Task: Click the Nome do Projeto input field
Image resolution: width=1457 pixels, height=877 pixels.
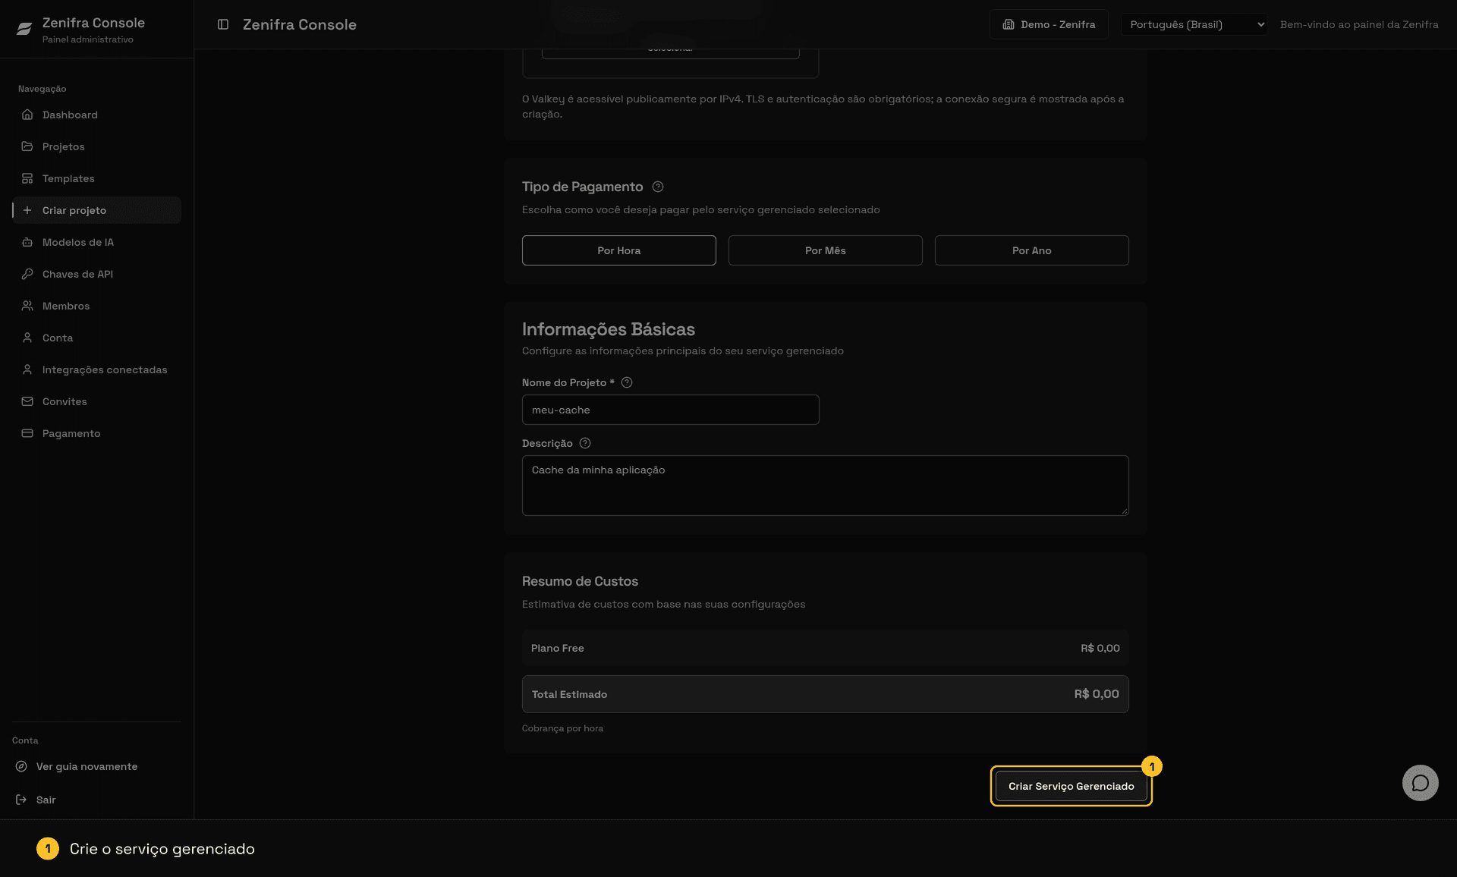Action: click(x=670, y=410)
